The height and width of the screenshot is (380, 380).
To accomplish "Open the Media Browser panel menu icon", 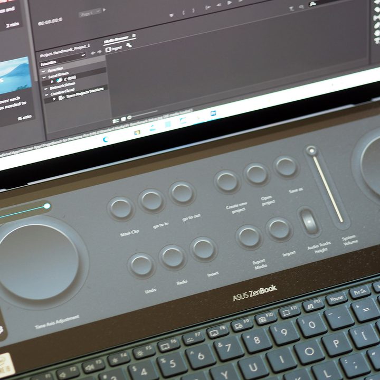I will 134,36.
